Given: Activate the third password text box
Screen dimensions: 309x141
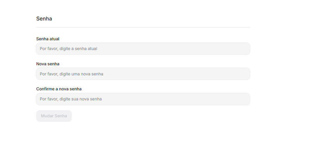Looking at the screenshot, I should click(143, 99).
